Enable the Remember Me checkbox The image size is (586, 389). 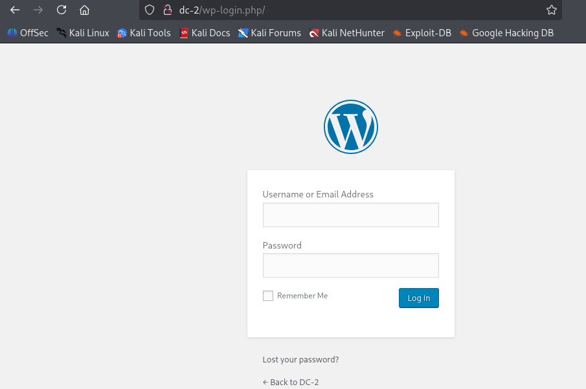(268, 296)
